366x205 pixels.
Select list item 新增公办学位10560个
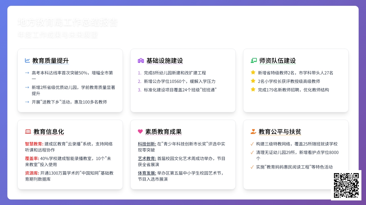coord(180,81)
